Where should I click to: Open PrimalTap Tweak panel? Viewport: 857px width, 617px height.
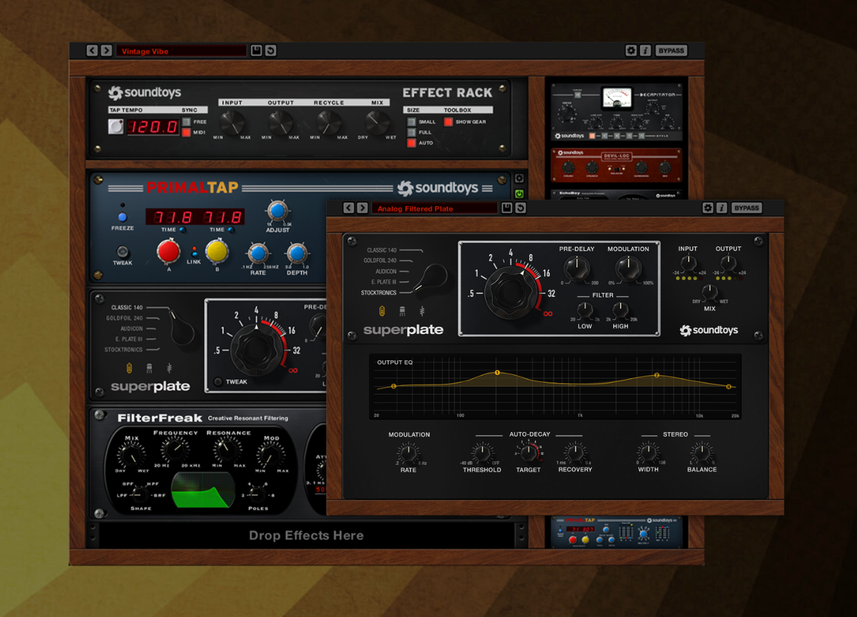(122, 252)
